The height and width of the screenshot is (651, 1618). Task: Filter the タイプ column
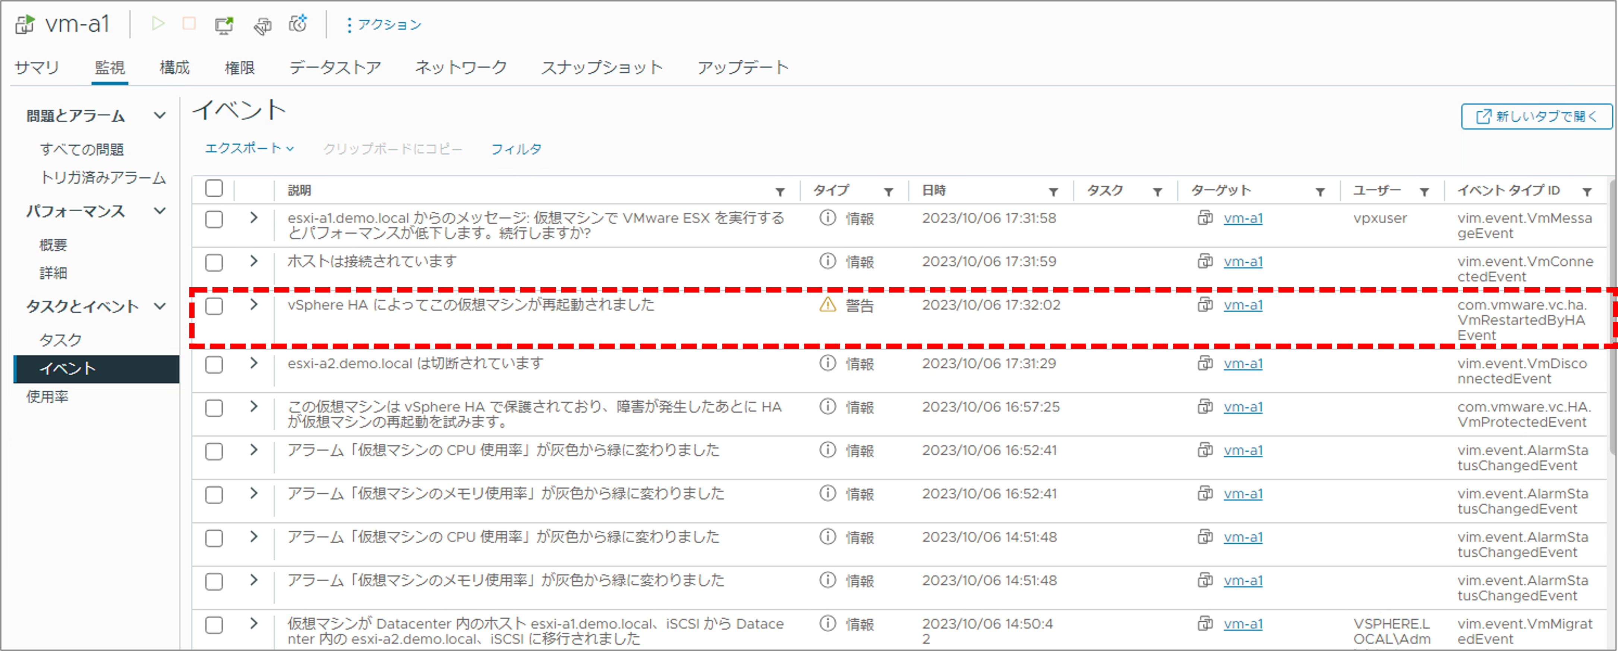(x=889, y=192)
